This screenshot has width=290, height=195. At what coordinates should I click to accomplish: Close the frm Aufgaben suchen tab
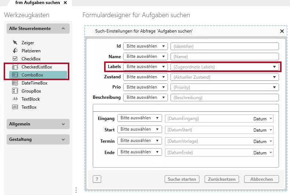(65, 3)
